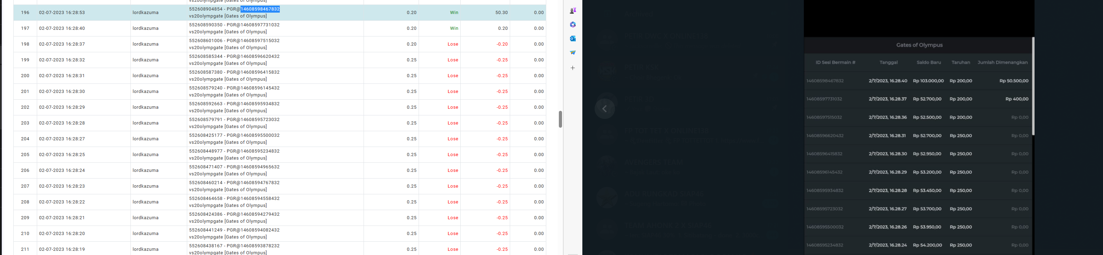Open the Drop paper-plane sidebar icon
Screen dimensions: 1103x255
pyautogui.click(x=573, y=53)
